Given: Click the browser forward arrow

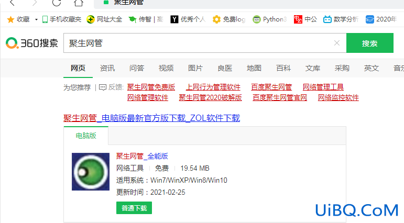Looking at the screenshot, I should pos(35,3).
